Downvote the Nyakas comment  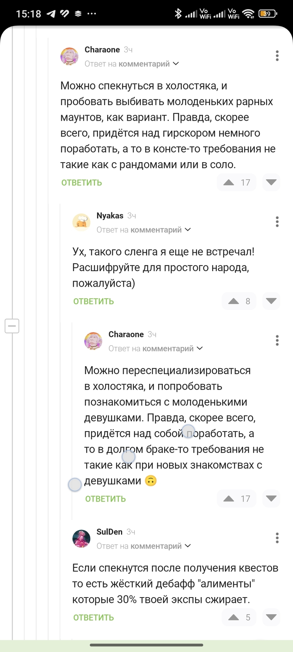pyautogui.click(x=271, y=301)
